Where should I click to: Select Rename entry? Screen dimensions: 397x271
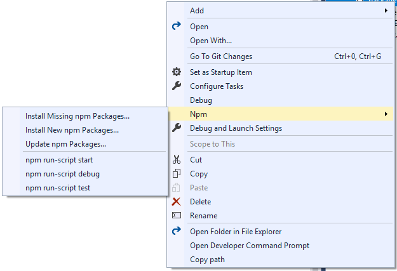tap(280, 216)
